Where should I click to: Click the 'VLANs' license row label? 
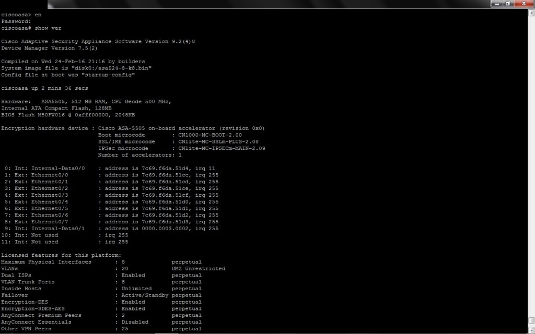(x=9, y=269)
